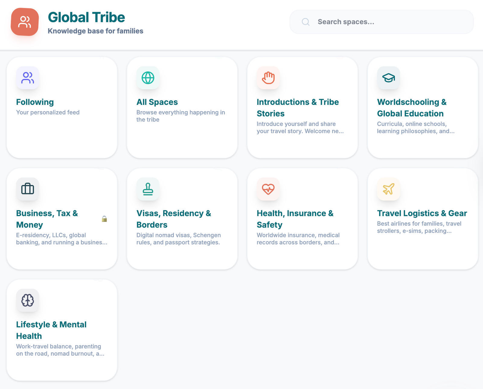Click the graduation cap Worldschooling icon
This screenshot has height=389, width=483.
point(389,78)
